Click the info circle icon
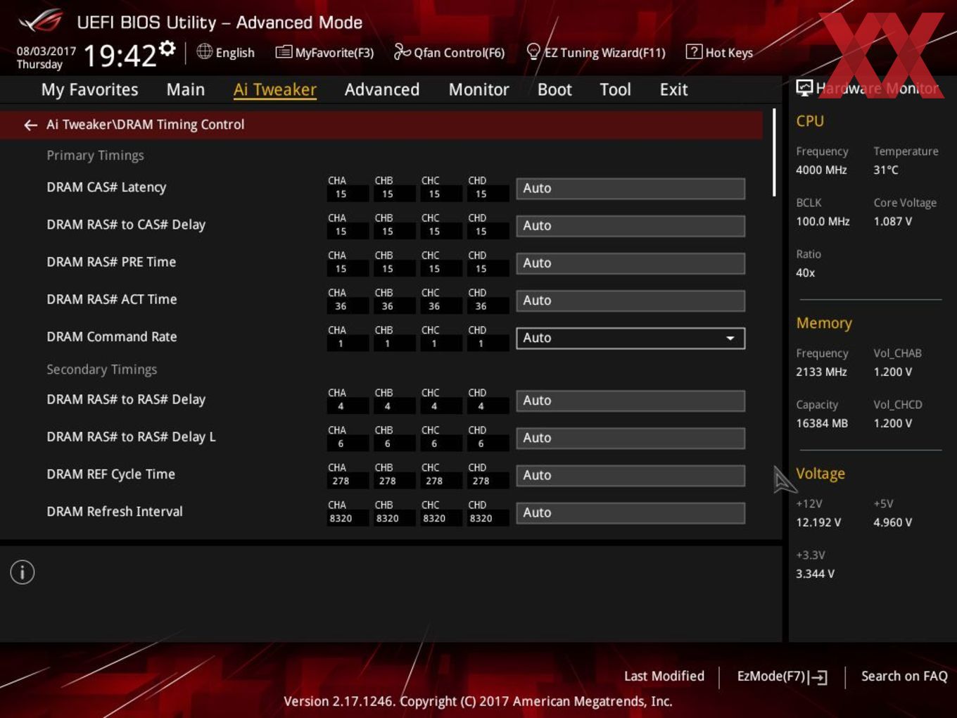 point(23,572)
